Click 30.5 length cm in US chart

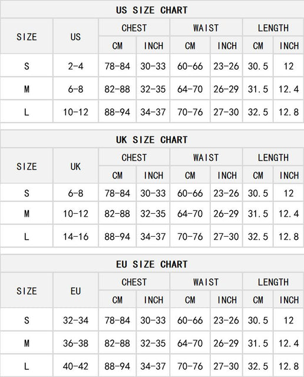tap(258, 66)
